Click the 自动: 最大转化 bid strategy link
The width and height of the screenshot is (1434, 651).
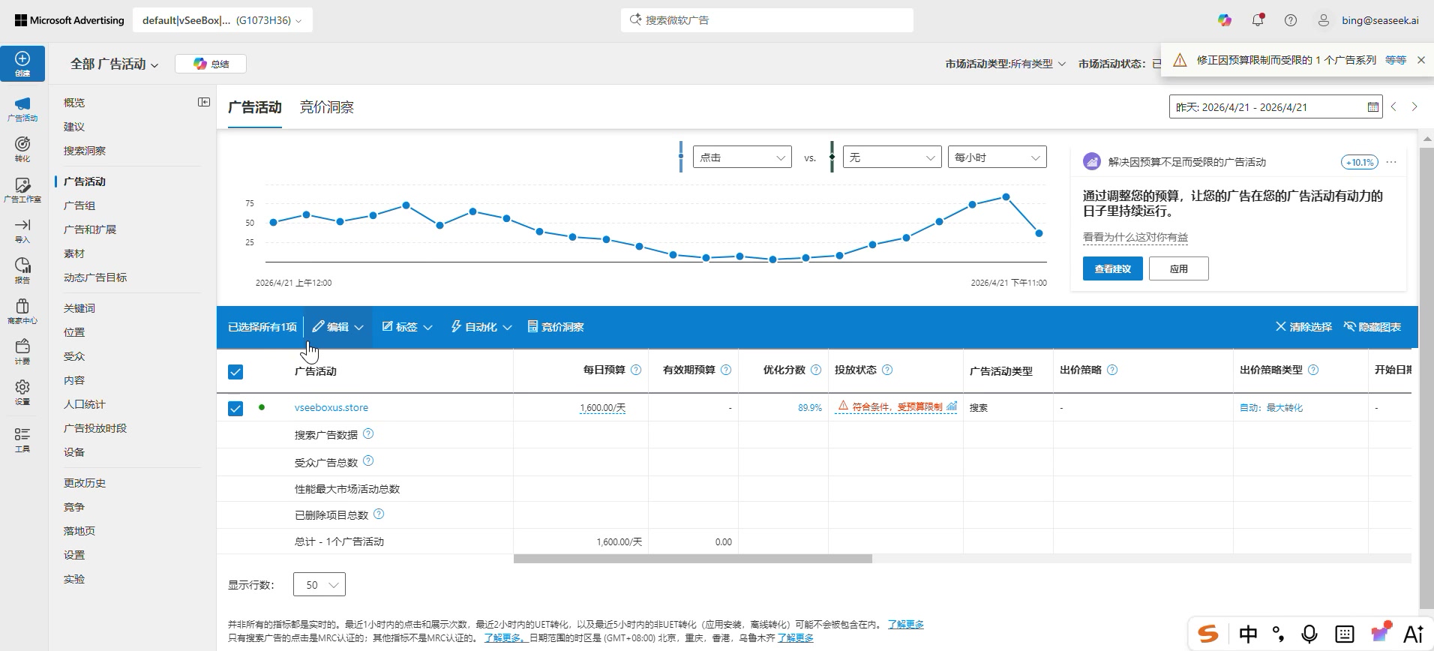(1271, 408)
